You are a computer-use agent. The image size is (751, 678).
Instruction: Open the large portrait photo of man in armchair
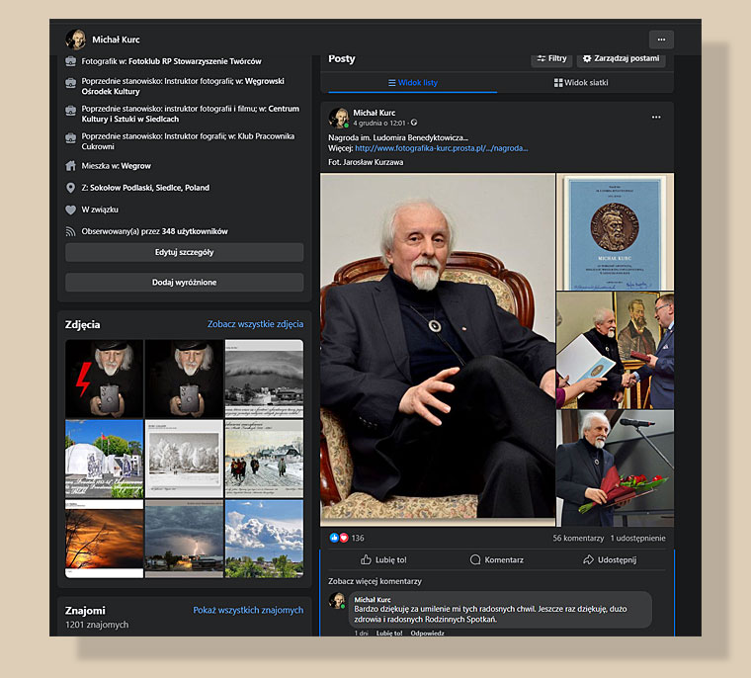point(438,350)
